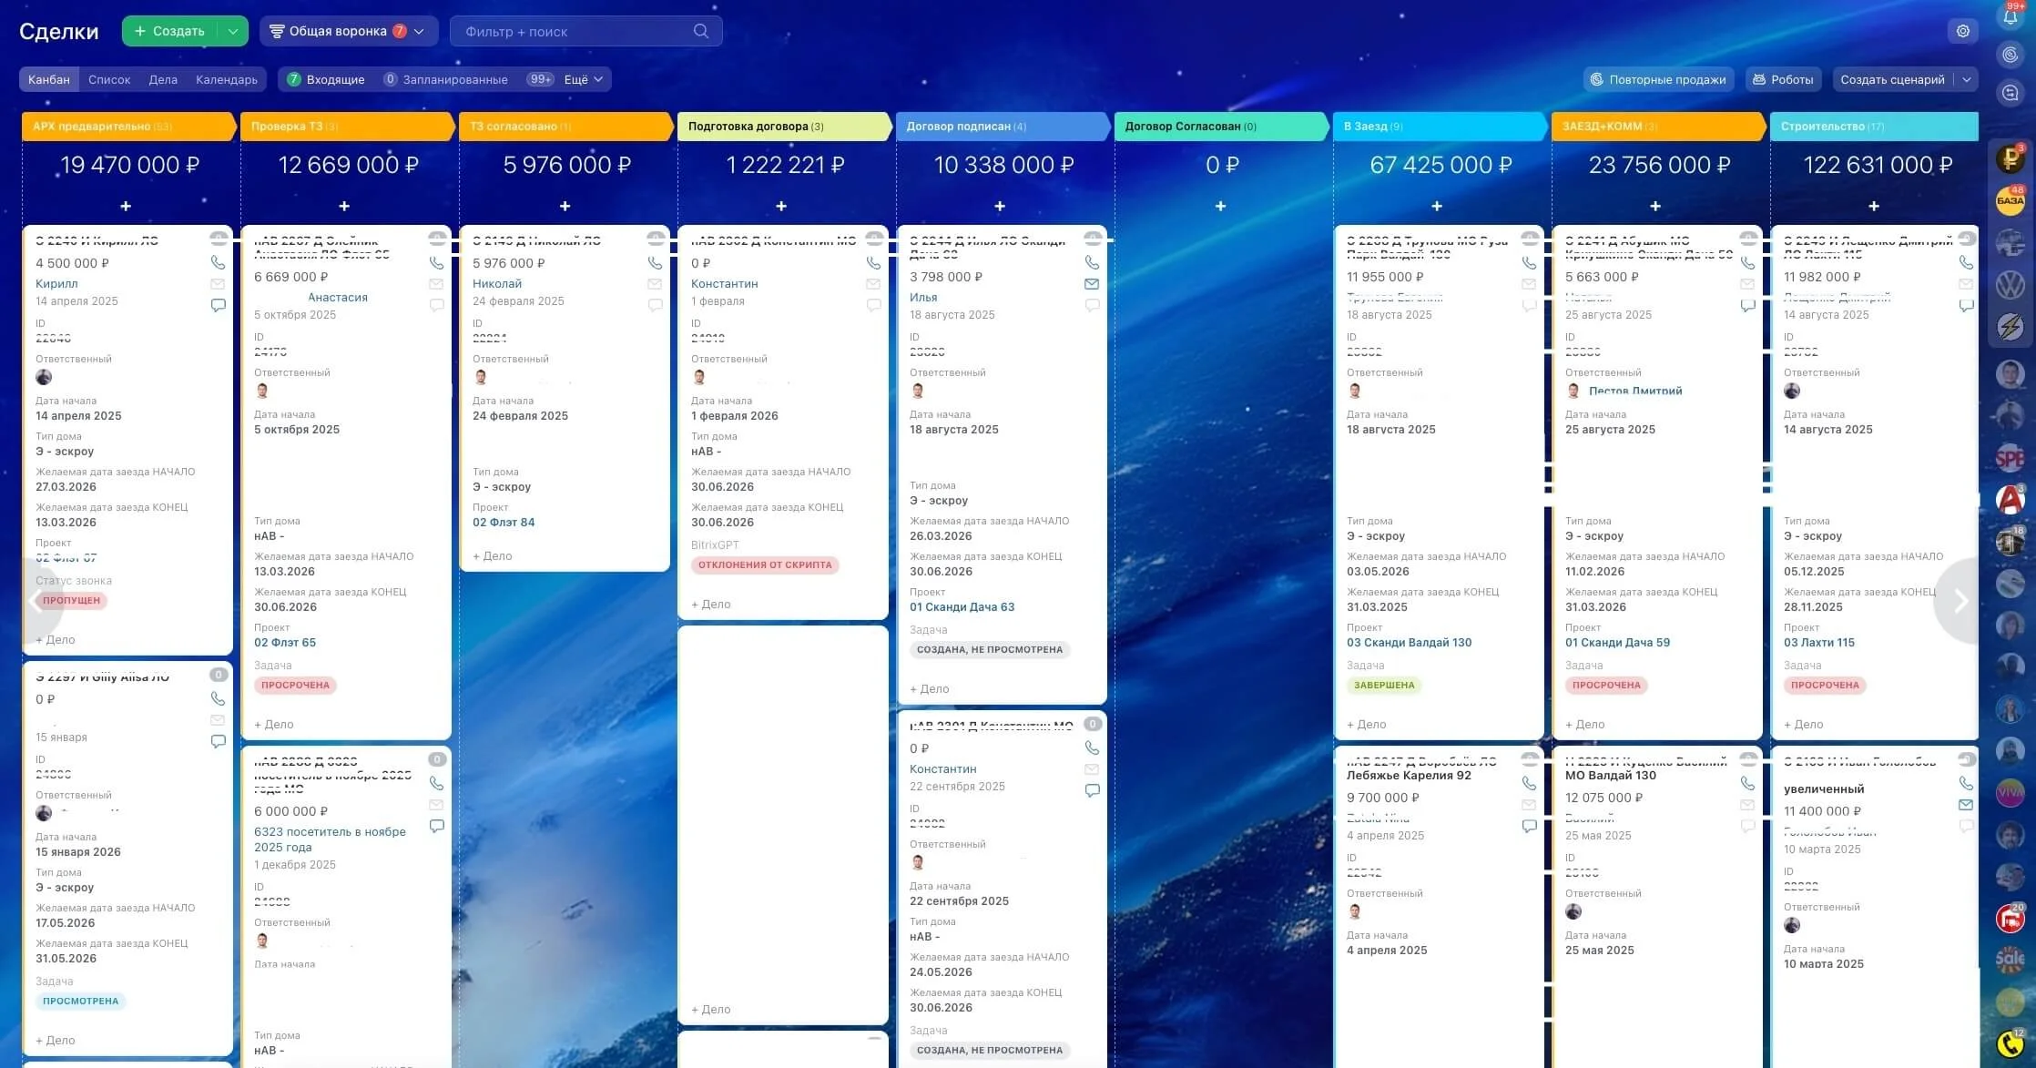
Task: Open project link 02 Флэт 84
Action: [x=504, y=522]
